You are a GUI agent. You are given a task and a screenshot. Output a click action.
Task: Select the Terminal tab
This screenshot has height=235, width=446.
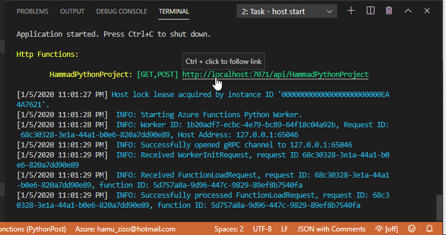click(174, 11)
